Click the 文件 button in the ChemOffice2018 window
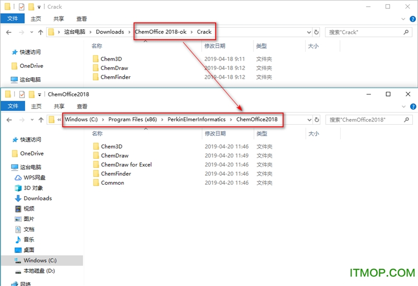This screenshot has height=286, width=418. click(x=13, y=106)
